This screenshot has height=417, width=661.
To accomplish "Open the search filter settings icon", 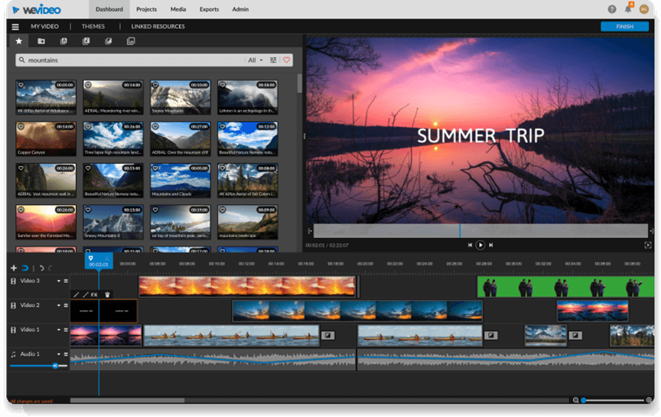I will (273, 60).
